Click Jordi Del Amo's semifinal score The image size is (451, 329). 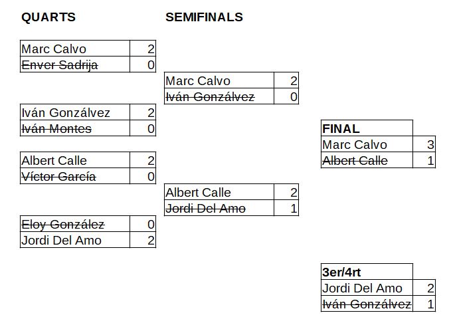[x=287, y=209]
